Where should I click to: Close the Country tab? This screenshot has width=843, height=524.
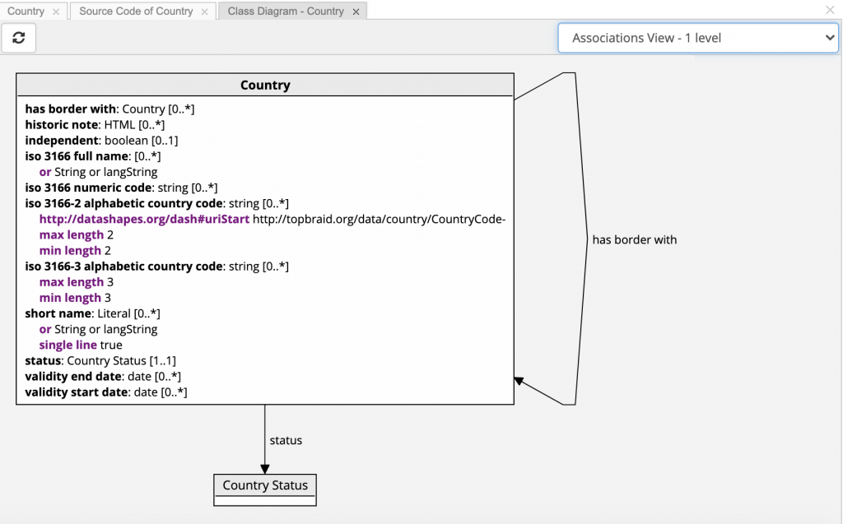tap(56, 12)
